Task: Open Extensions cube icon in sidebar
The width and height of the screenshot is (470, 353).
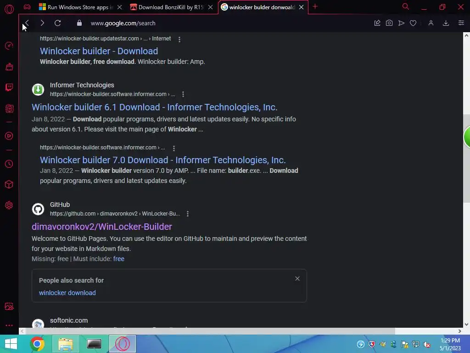Action: point(9,184)
